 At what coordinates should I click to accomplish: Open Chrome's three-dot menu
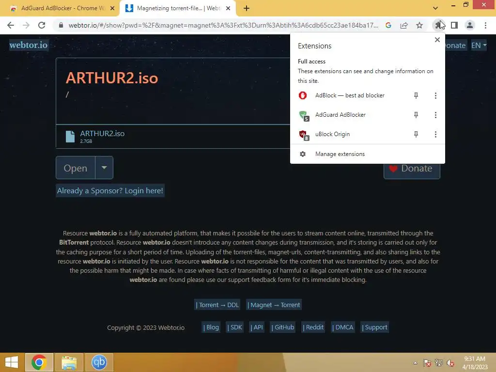pyautogui.click(x=485, y=25)
